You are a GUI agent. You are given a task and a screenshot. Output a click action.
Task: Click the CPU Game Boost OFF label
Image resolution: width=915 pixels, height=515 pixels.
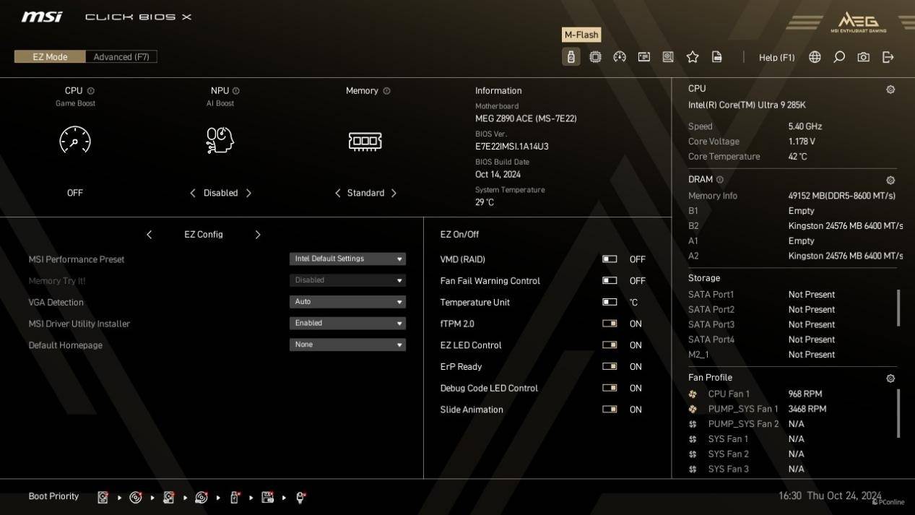pyautogui.click(x=75, y=193)
